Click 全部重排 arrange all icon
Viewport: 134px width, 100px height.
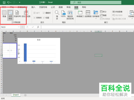point(88,14)
